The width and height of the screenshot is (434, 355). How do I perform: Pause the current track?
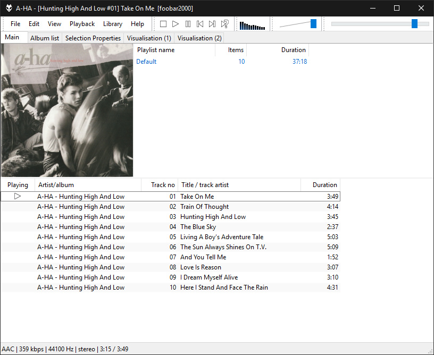click(188, 24)
